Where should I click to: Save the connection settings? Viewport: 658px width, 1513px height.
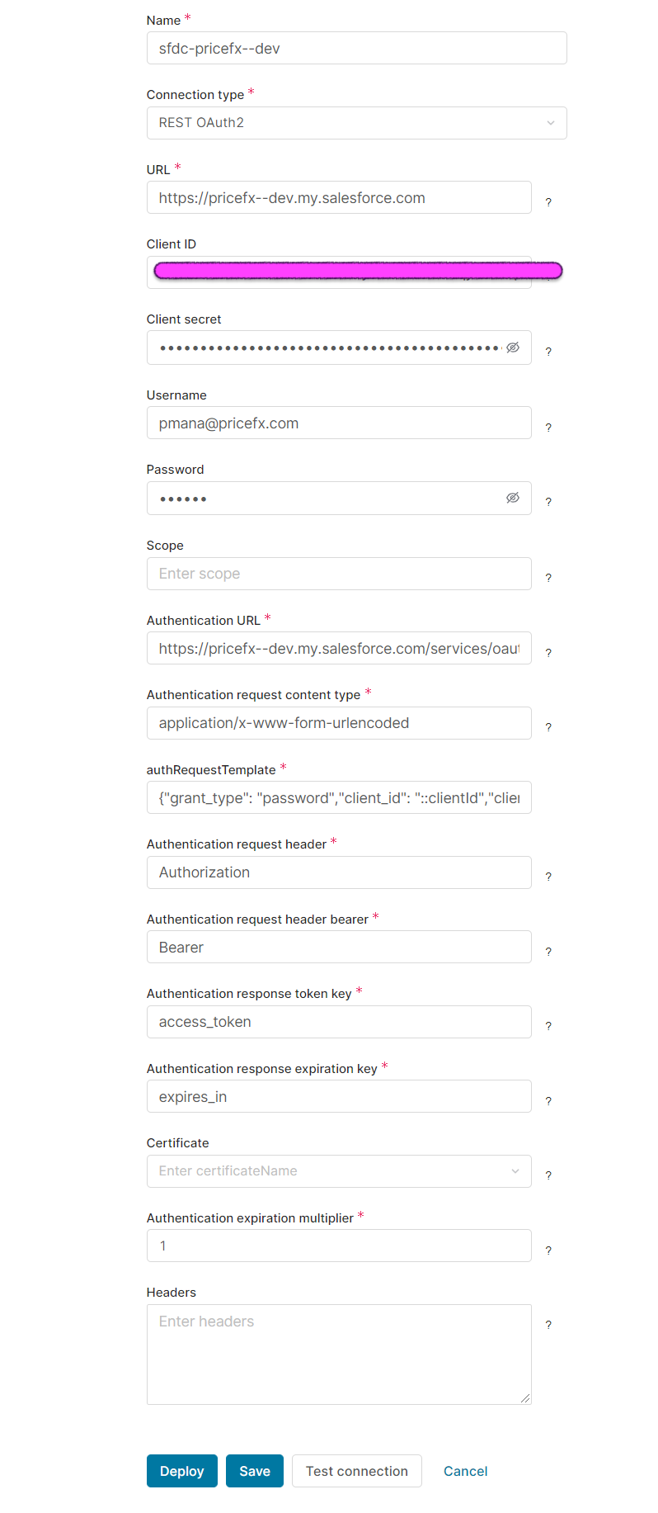point(255,1471)
